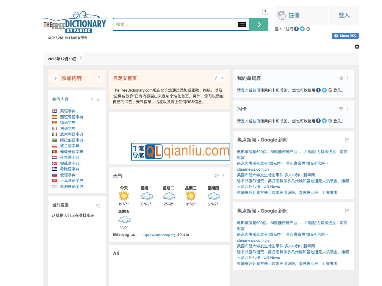Click the Twitter icon next to 登入 / 註冊
The height and width of the screenshot is (286, 382).
click(302, 29)
